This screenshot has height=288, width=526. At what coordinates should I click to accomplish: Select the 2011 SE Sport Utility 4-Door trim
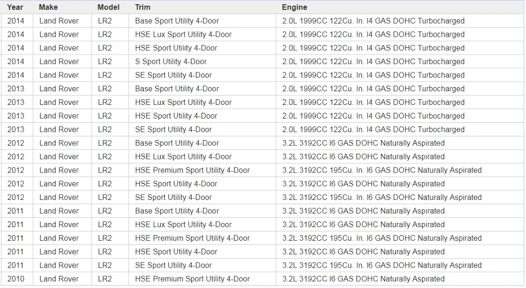173,265
